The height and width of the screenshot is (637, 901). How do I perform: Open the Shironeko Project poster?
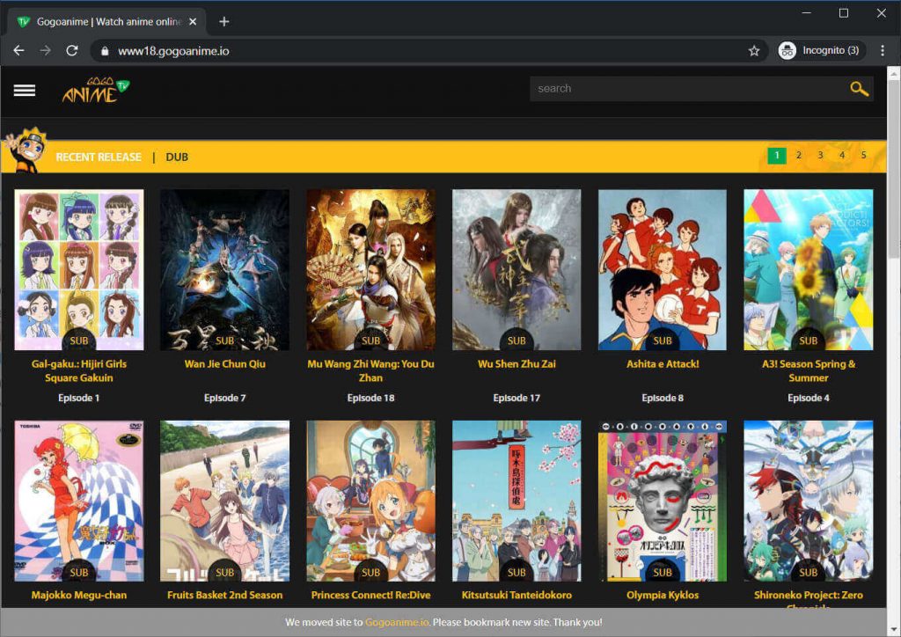point(809,501)
